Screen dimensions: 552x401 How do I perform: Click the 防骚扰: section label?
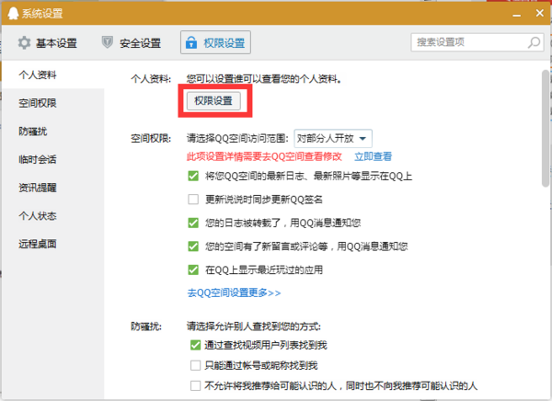(146, 327)
